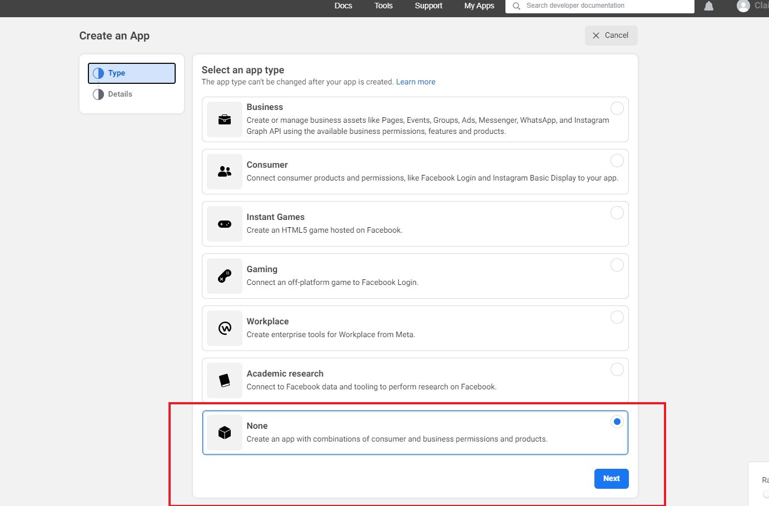Open the Support menu
The width and height of the screenshot is (769, 506).
(x=429, y=6)
